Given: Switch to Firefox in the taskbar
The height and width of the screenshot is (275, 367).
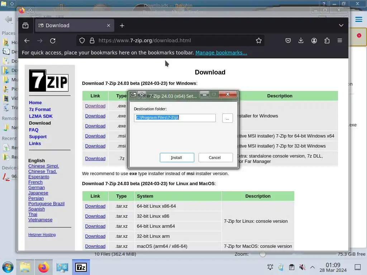Looking at the screenshot, I should point(43,267).
